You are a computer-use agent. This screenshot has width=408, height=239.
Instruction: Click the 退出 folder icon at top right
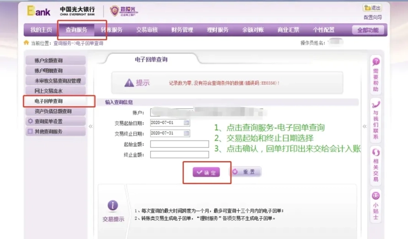(x=367, y=8)
